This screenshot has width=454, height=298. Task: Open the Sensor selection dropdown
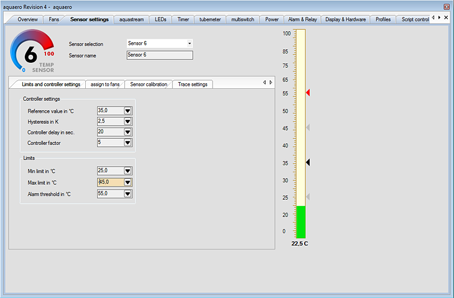tap(190, 44)
